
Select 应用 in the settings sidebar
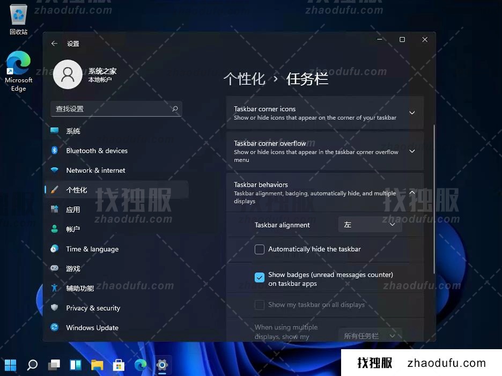click(116, 210)
